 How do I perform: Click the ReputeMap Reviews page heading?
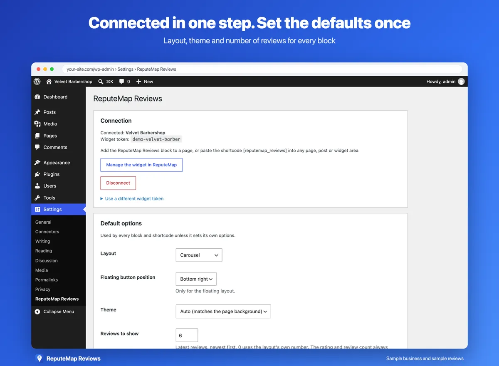point(128,99)
